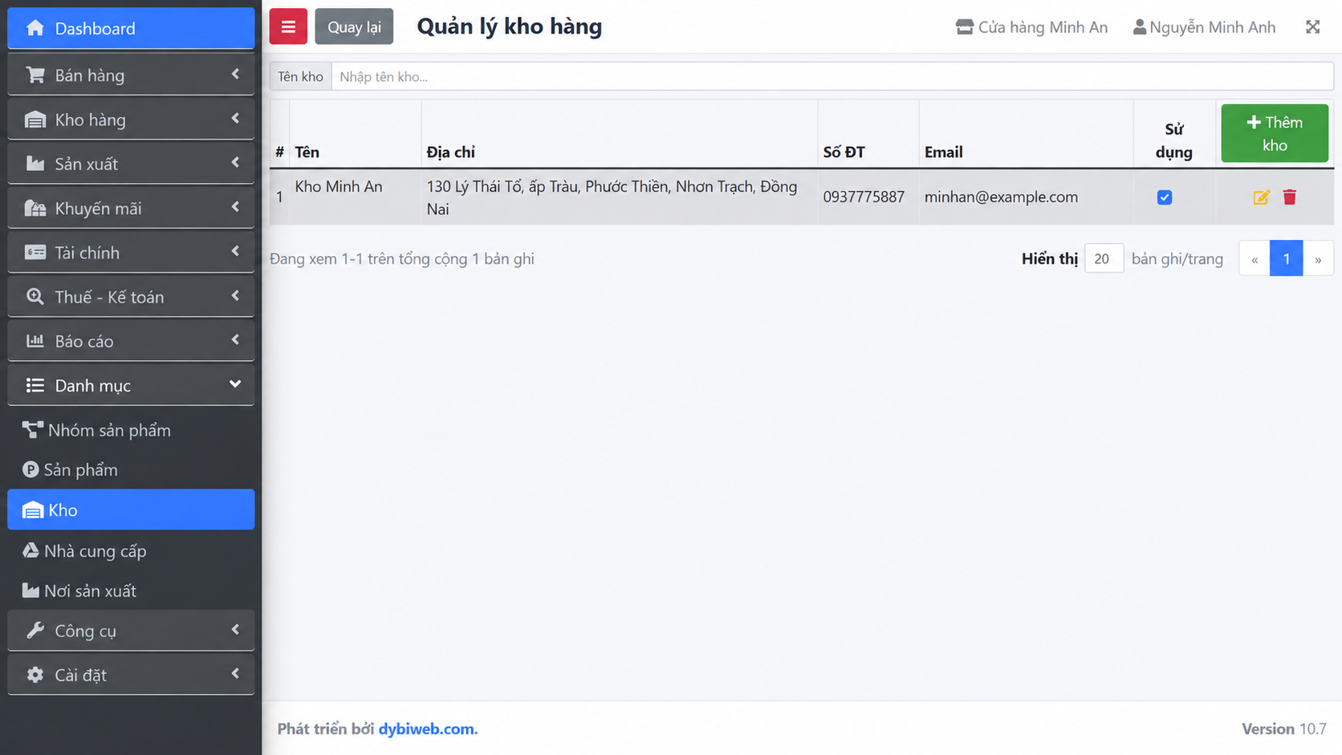
Task: Click the phone number 0937775887
Action: pyautogui.click(x=864, y=197)
